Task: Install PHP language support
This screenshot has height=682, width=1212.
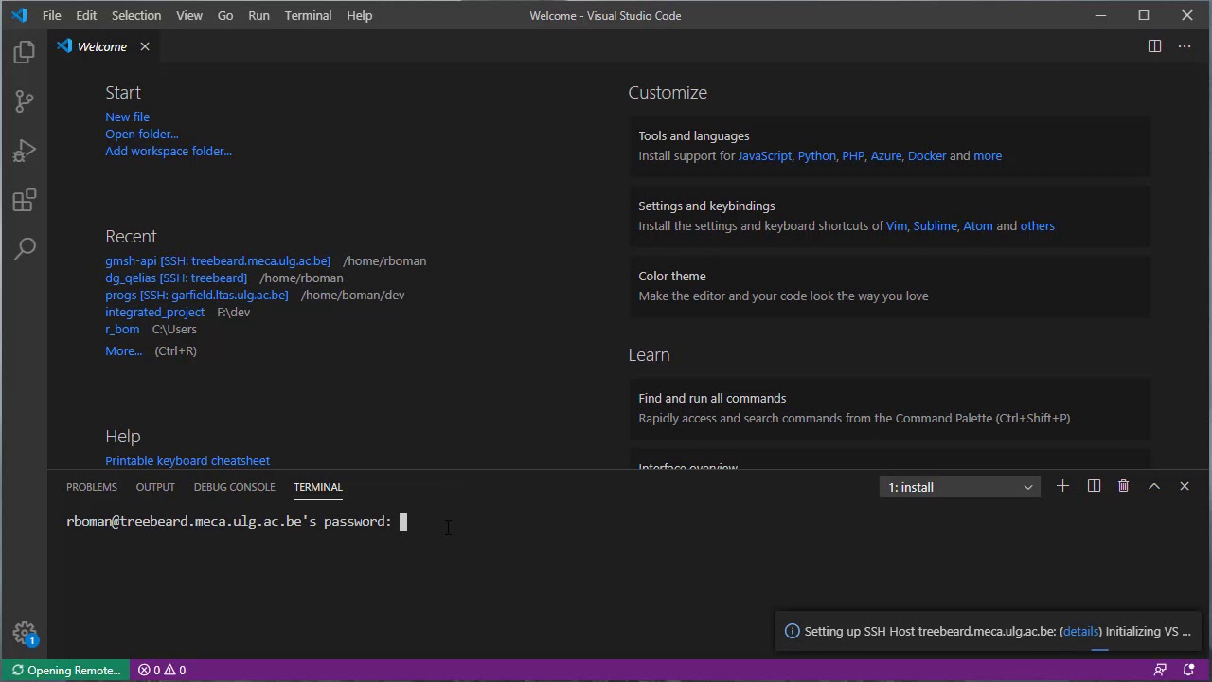Action: (853, 155)
